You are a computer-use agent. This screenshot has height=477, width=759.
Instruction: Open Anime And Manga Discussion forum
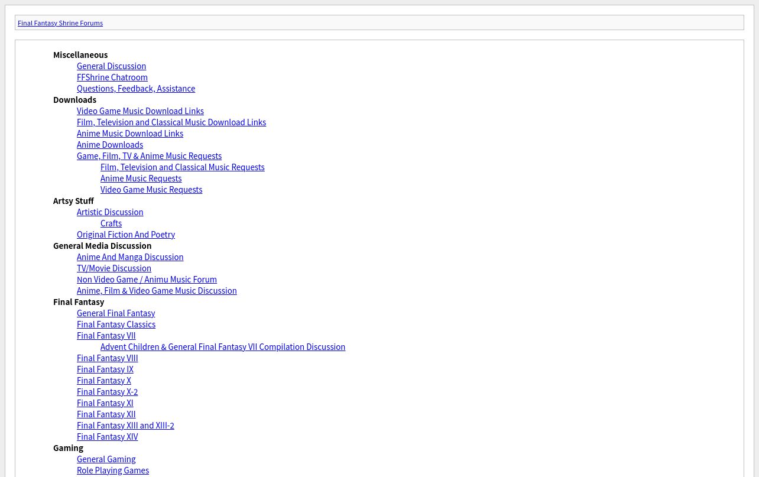coord(130,257)
